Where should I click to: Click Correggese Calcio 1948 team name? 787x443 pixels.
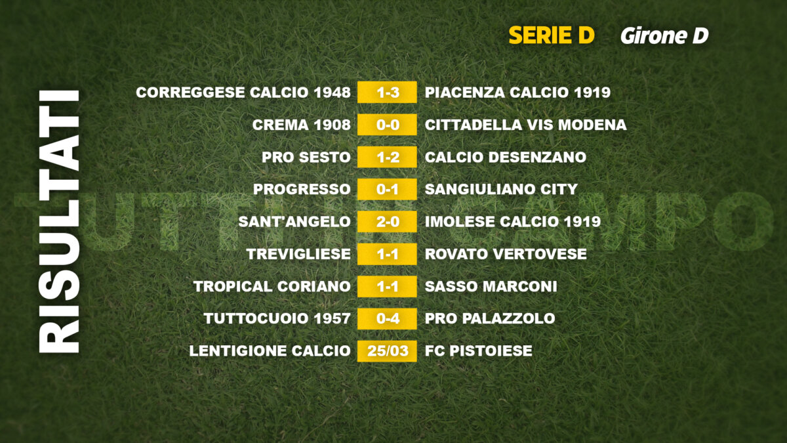243,93
